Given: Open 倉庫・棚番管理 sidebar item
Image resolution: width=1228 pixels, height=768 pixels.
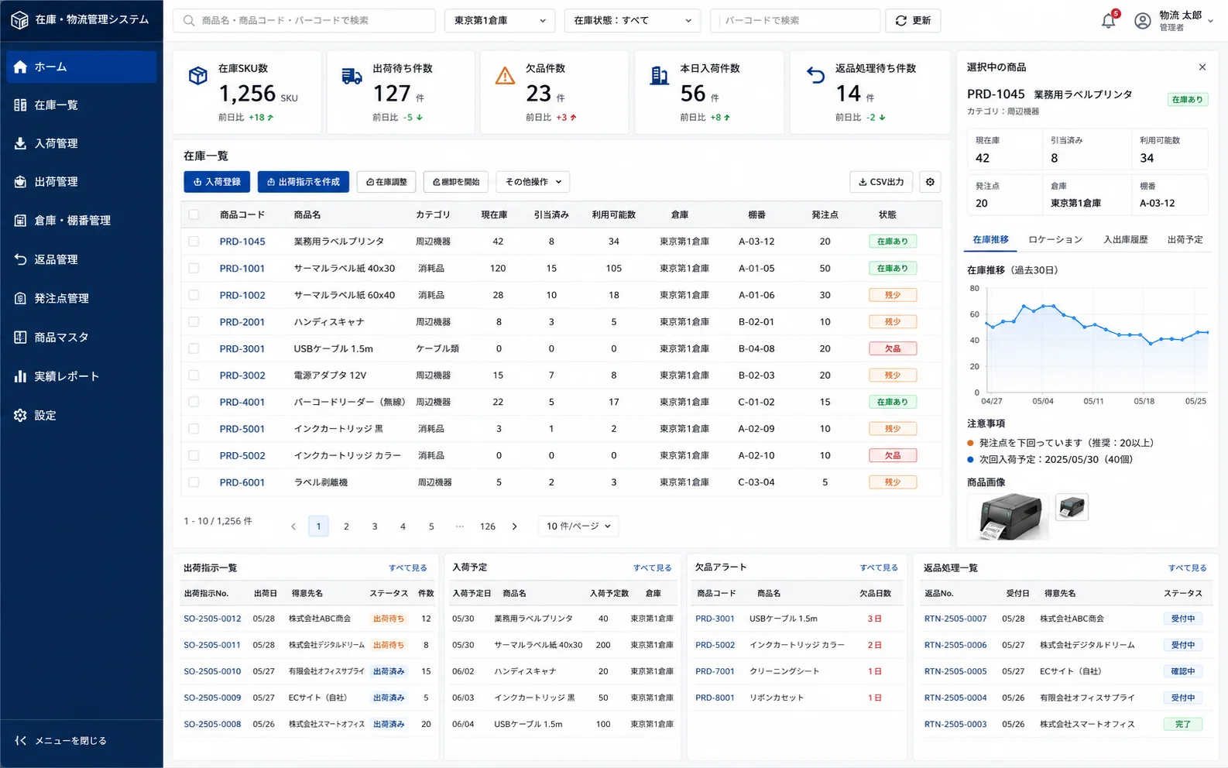Looking at the screenshot, I should [81, 221].
